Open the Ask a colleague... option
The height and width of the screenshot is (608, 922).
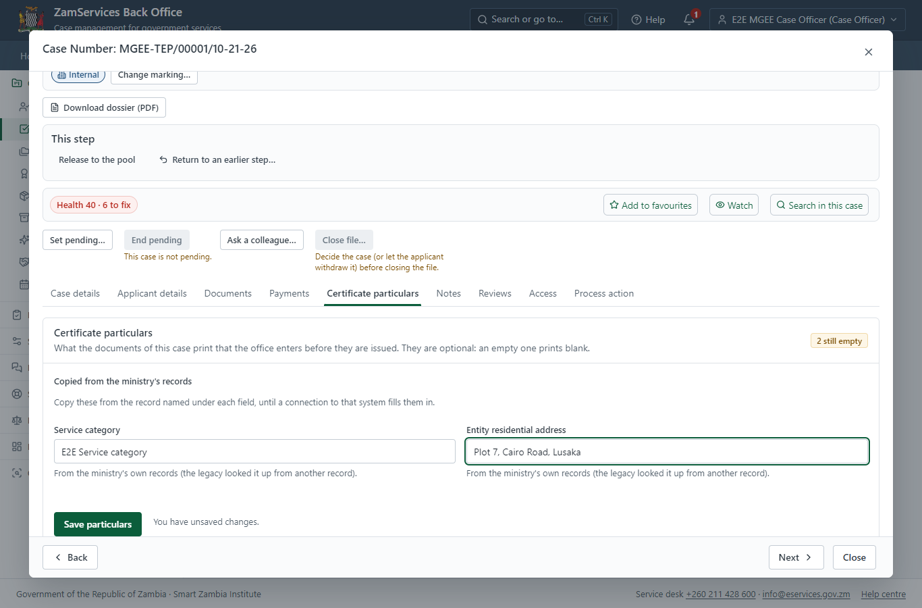tap(262, 240)
